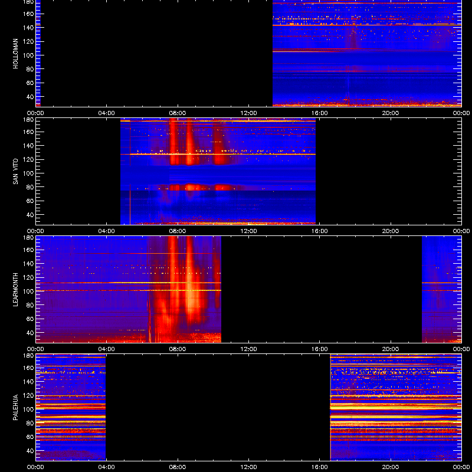The width and height of the screenshot is (472, 472).
Task: Pick the 160 frequency label on San Vito axis
Action: pos(29,132)
